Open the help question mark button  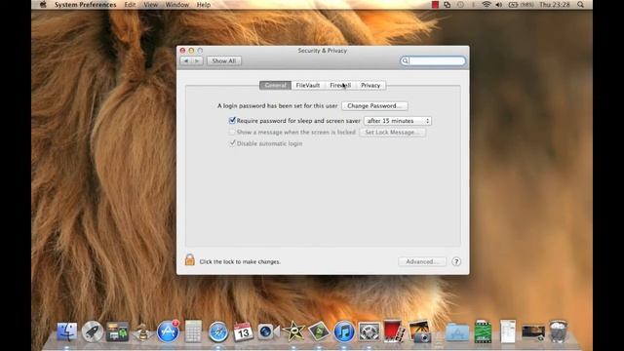[456, 261]
